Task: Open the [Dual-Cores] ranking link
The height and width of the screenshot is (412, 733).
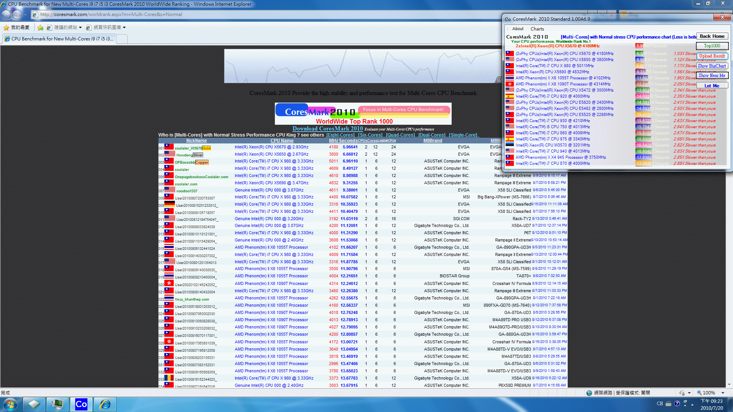Action: [x=432, y=135]
